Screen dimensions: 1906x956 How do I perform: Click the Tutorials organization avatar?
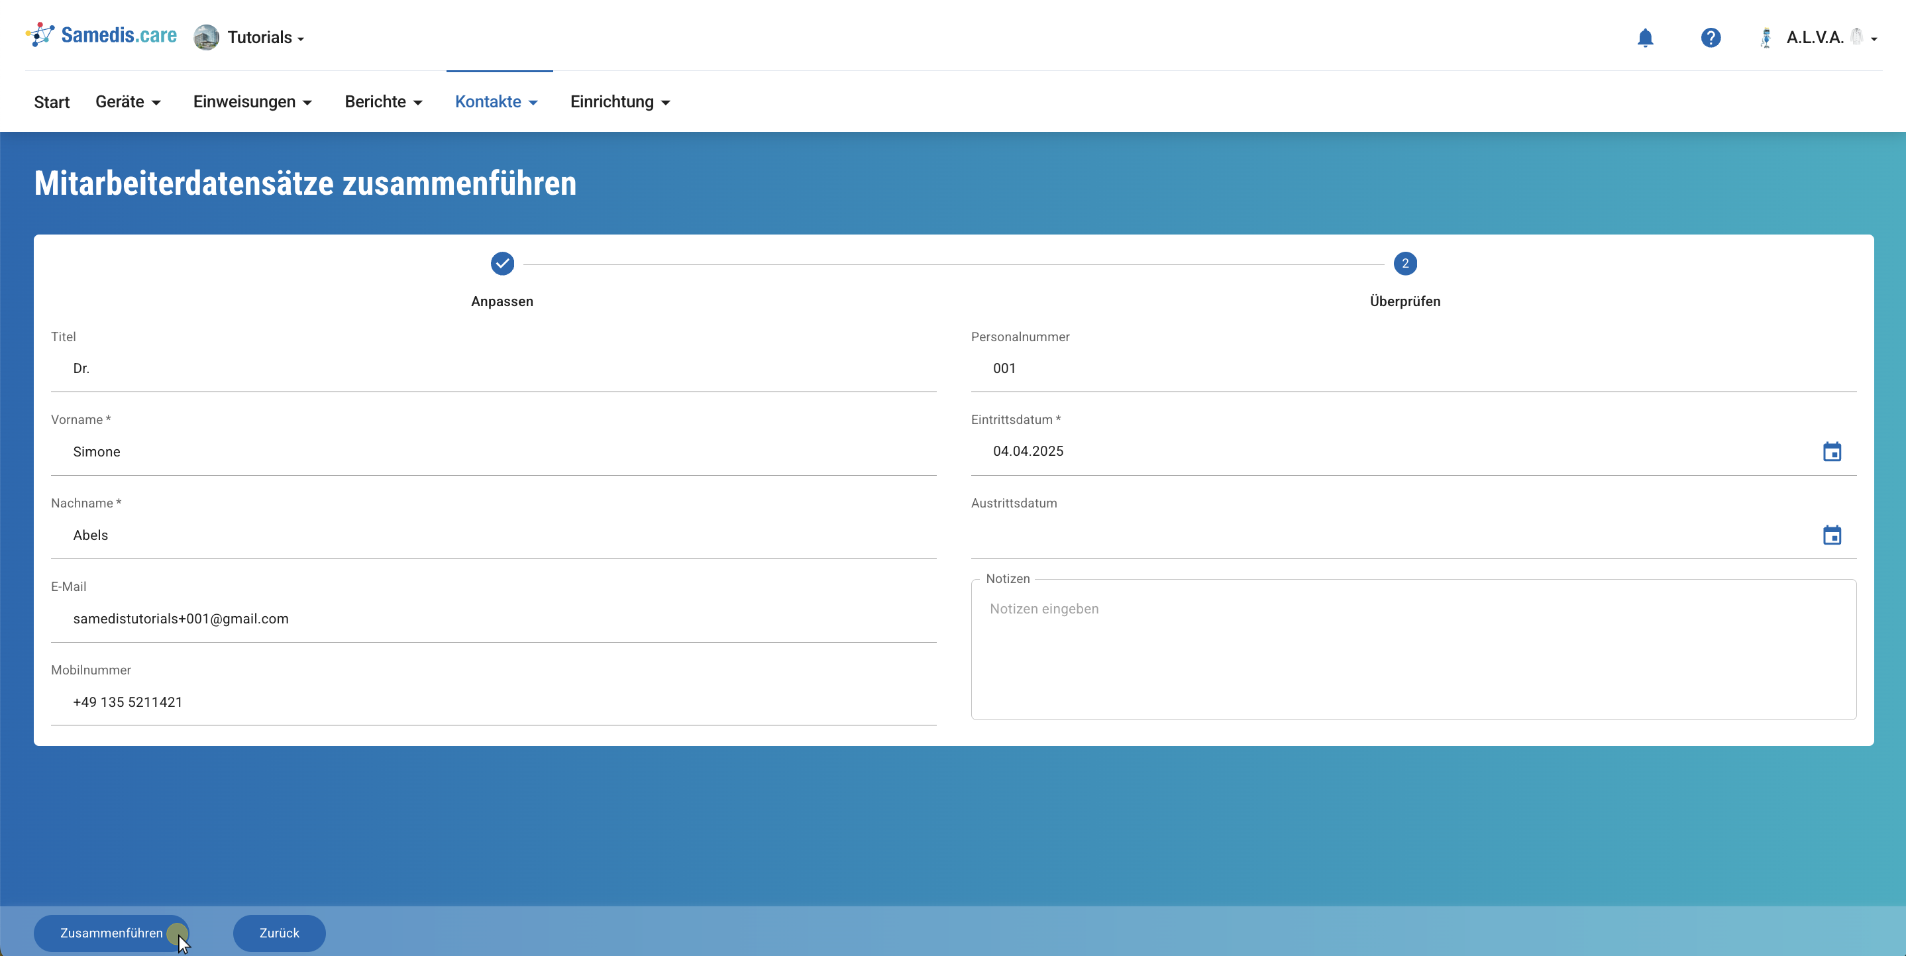tap(207, 37)
